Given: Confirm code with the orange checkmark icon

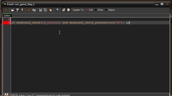Looking at the screenshot, I should pos(5,10).
